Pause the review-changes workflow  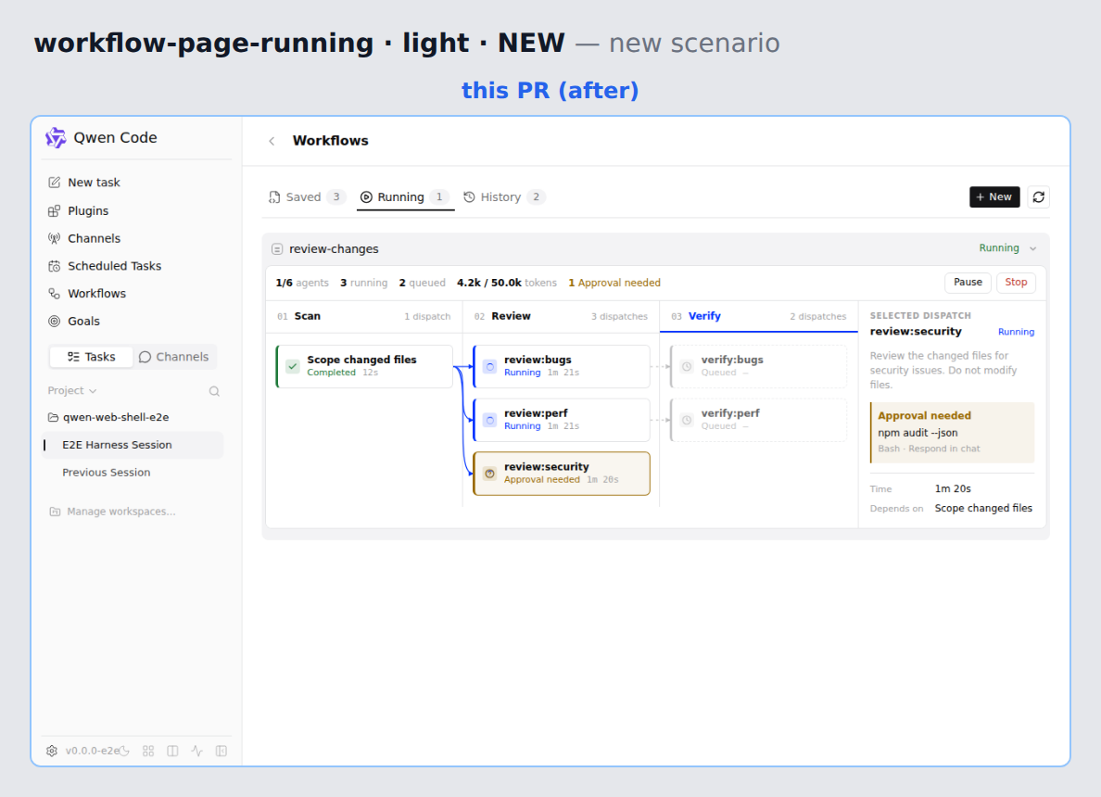click(968, 283)
